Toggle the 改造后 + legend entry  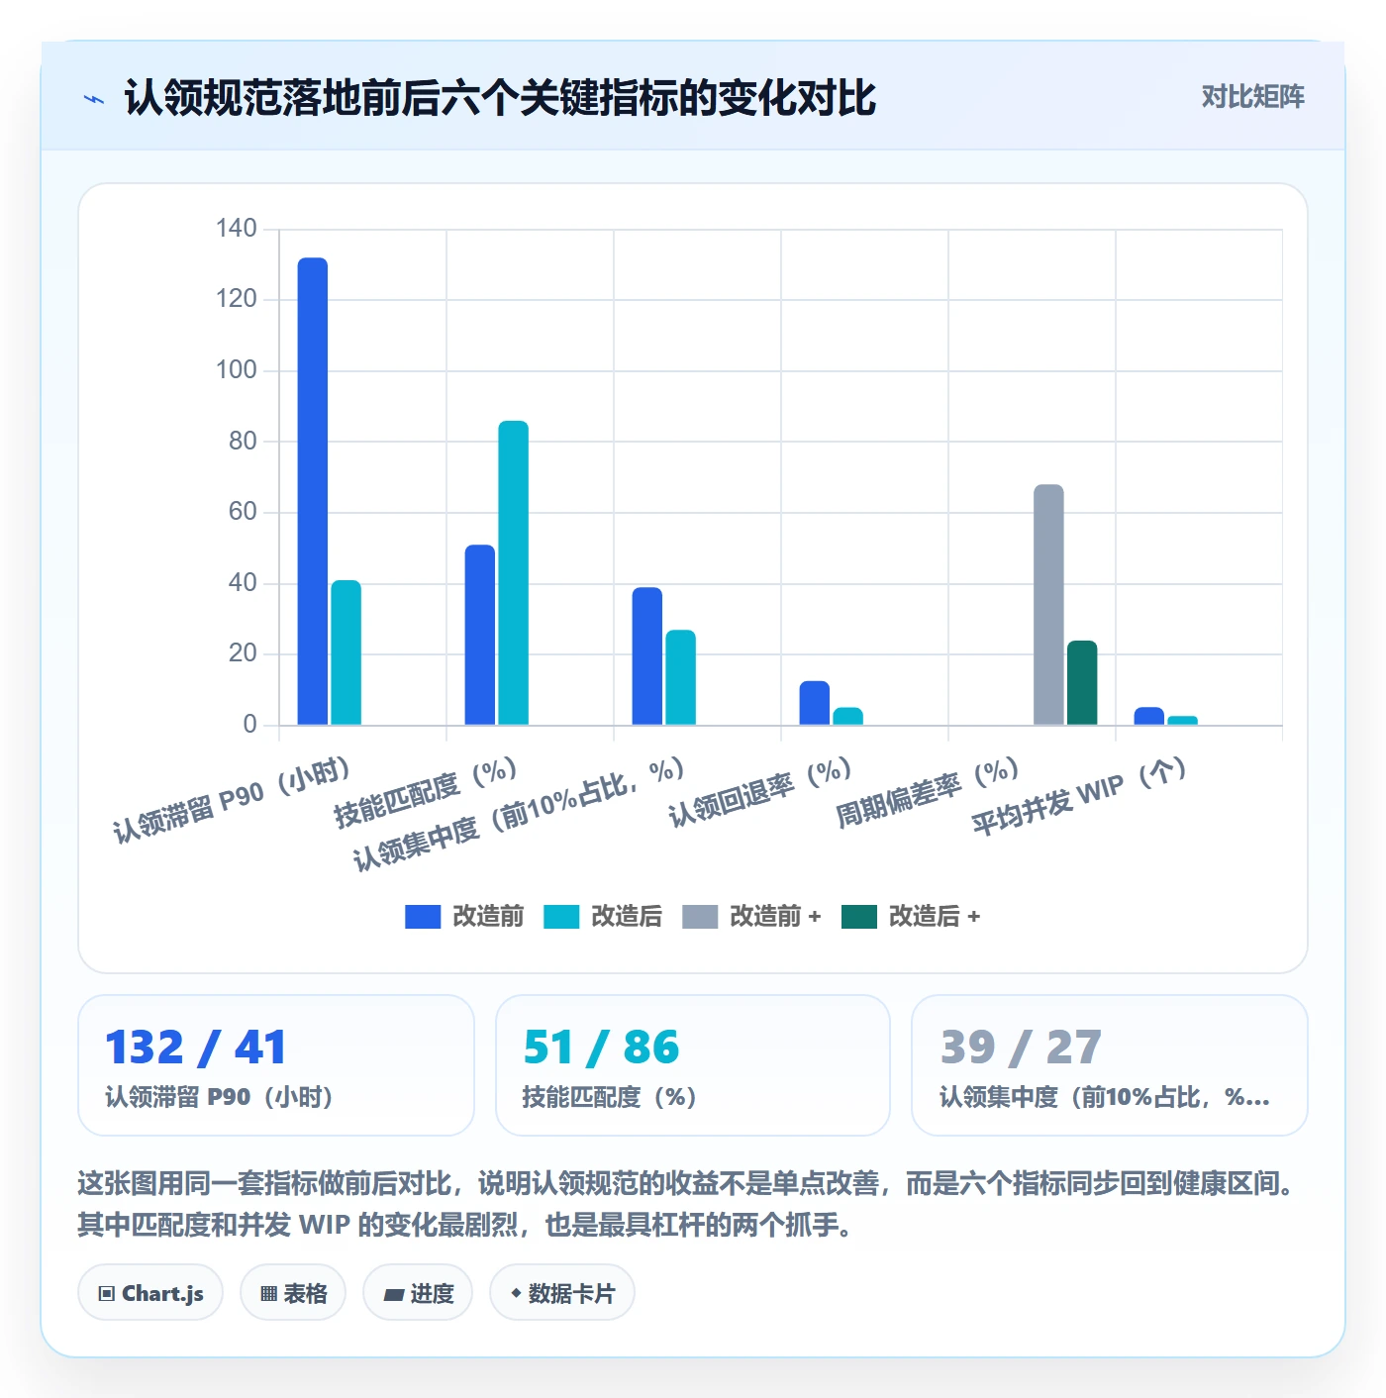pyautogui.click(x=911, y=917)
